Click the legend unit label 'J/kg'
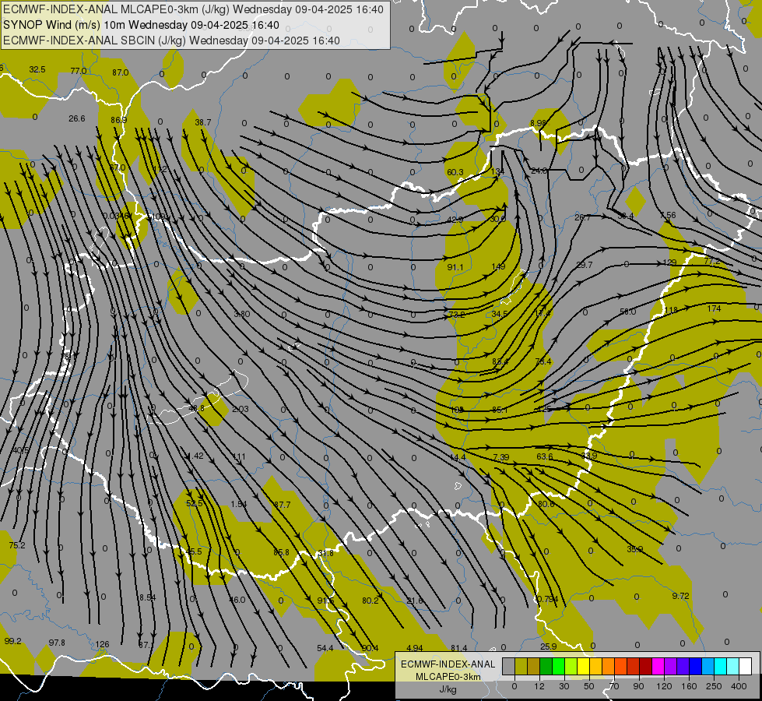Screen dimensions: 762x701 pos(448,689)
